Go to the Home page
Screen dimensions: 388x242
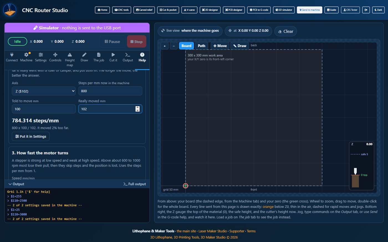point(102,10)
